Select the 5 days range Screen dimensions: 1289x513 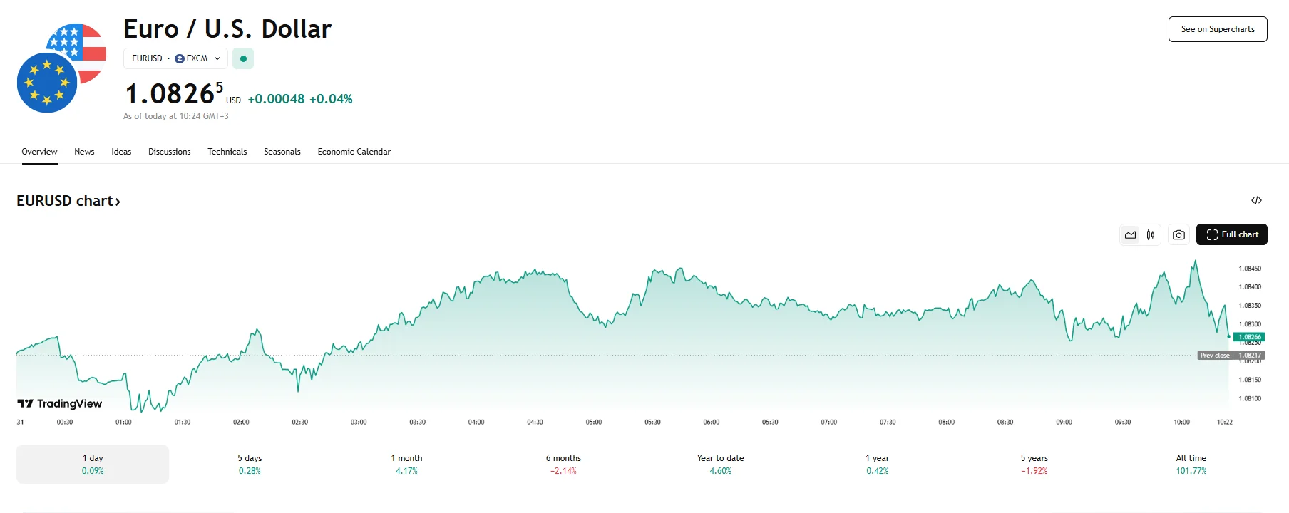coord(250,464)
